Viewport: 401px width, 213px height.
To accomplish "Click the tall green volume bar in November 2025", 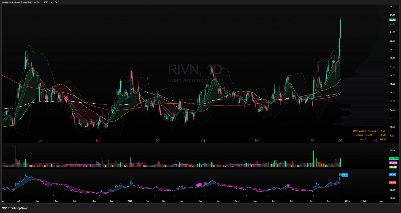I will (x=313, y=159).
